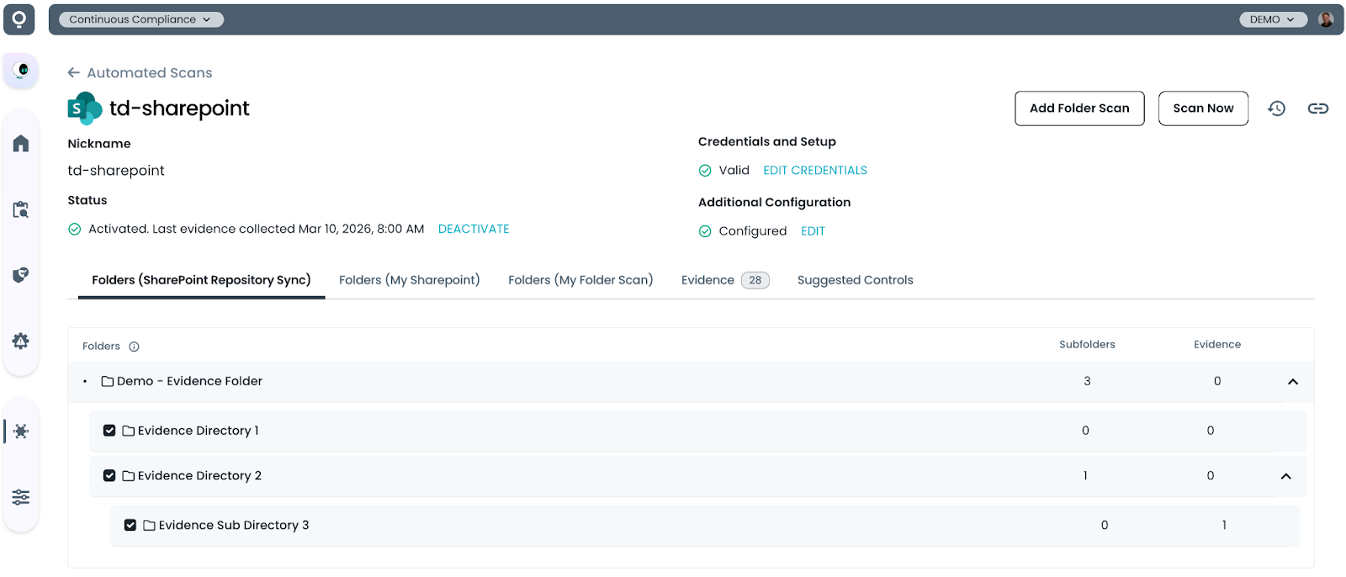Click the Scan Now button
The image size is (1346, 577).
[x=1203, y=109]
